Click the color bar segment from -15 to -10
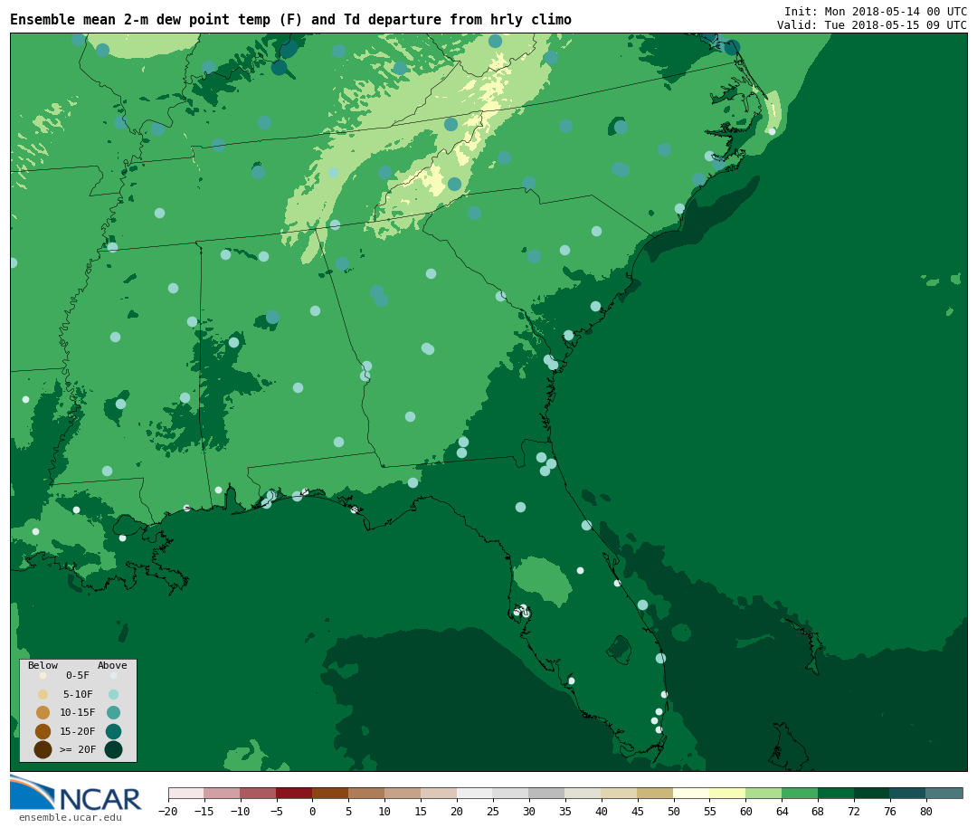The height and width of the screenshot is (828, 977). click(223, 793)
